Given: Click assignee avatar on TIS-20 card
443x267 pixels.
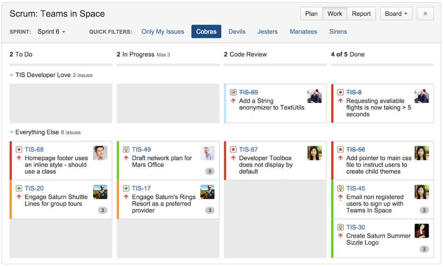Looking at the screenshot, I should (x=100, y=192).
